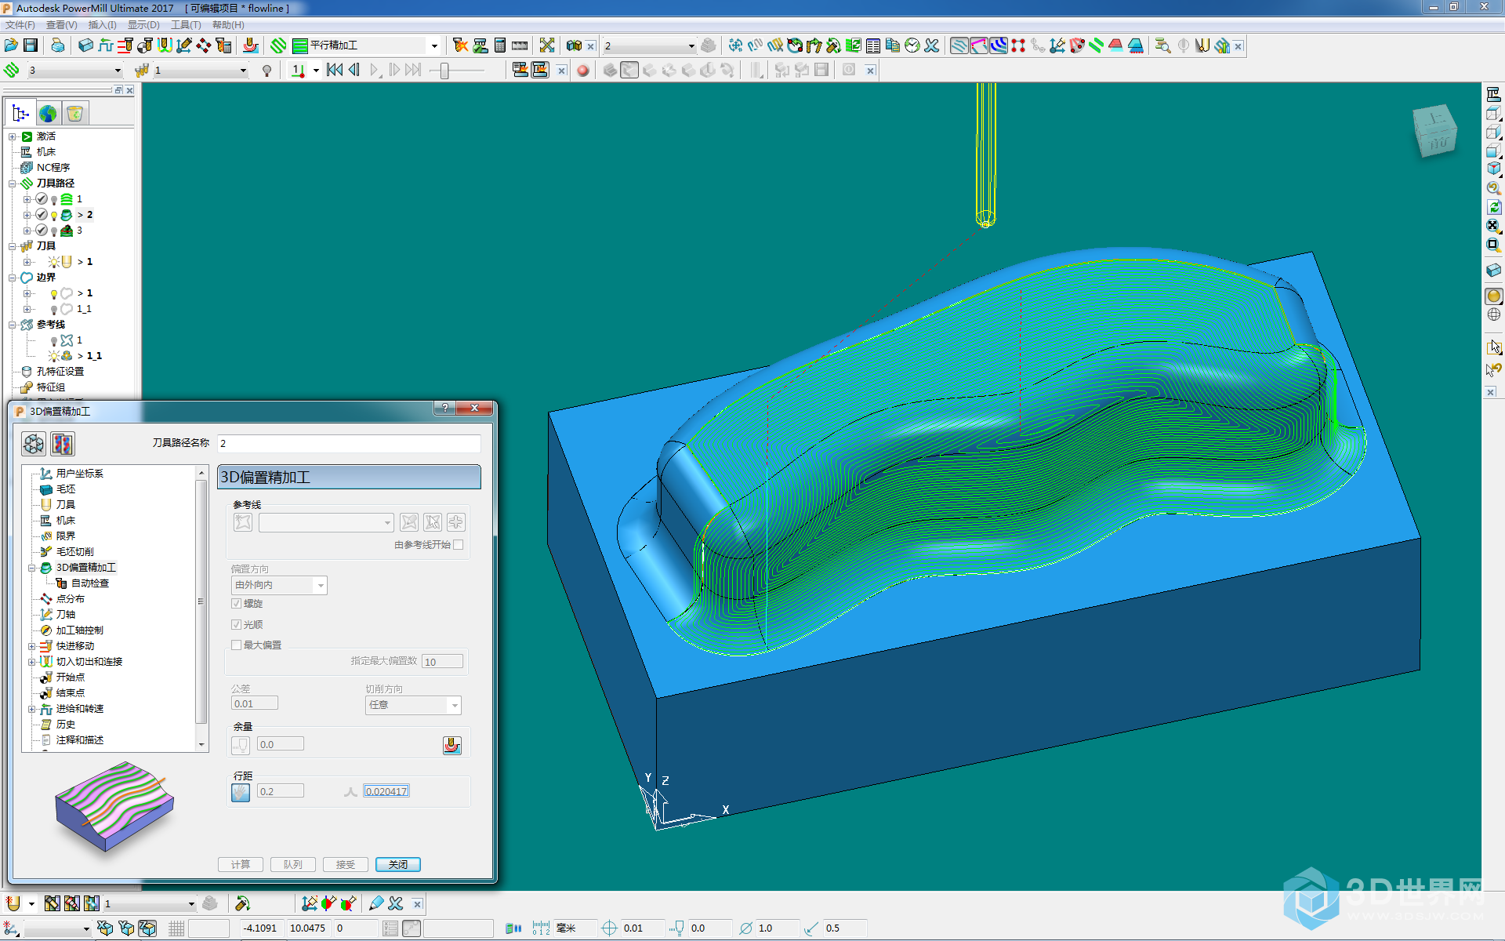
Task: Collapse the 边界 tree node
Action: (13, 278)
